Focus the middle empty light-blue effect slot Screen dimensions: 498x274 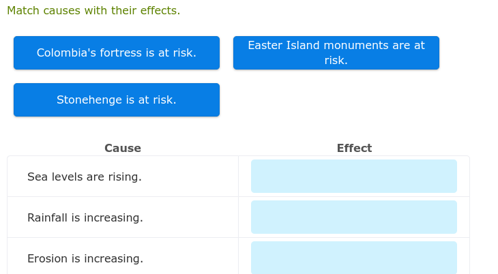(354, 217)
